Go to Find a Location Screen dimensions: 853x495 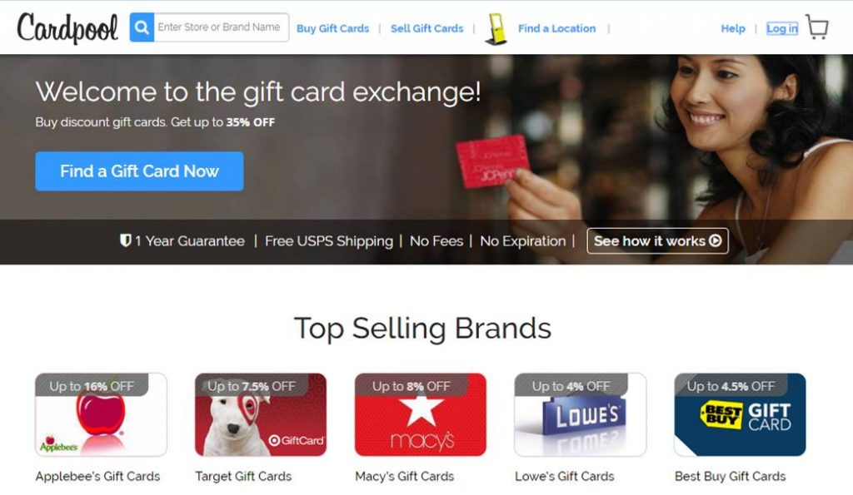click(x=556, y=29)
